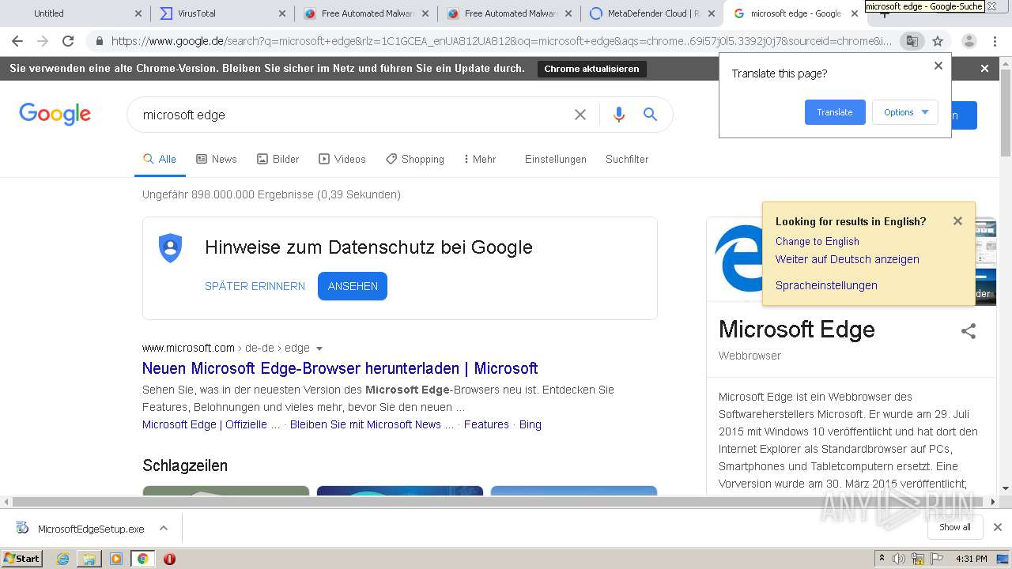
Task: Select the Bilder search tab
Action: pyautogui.click(x=278, y=159)
